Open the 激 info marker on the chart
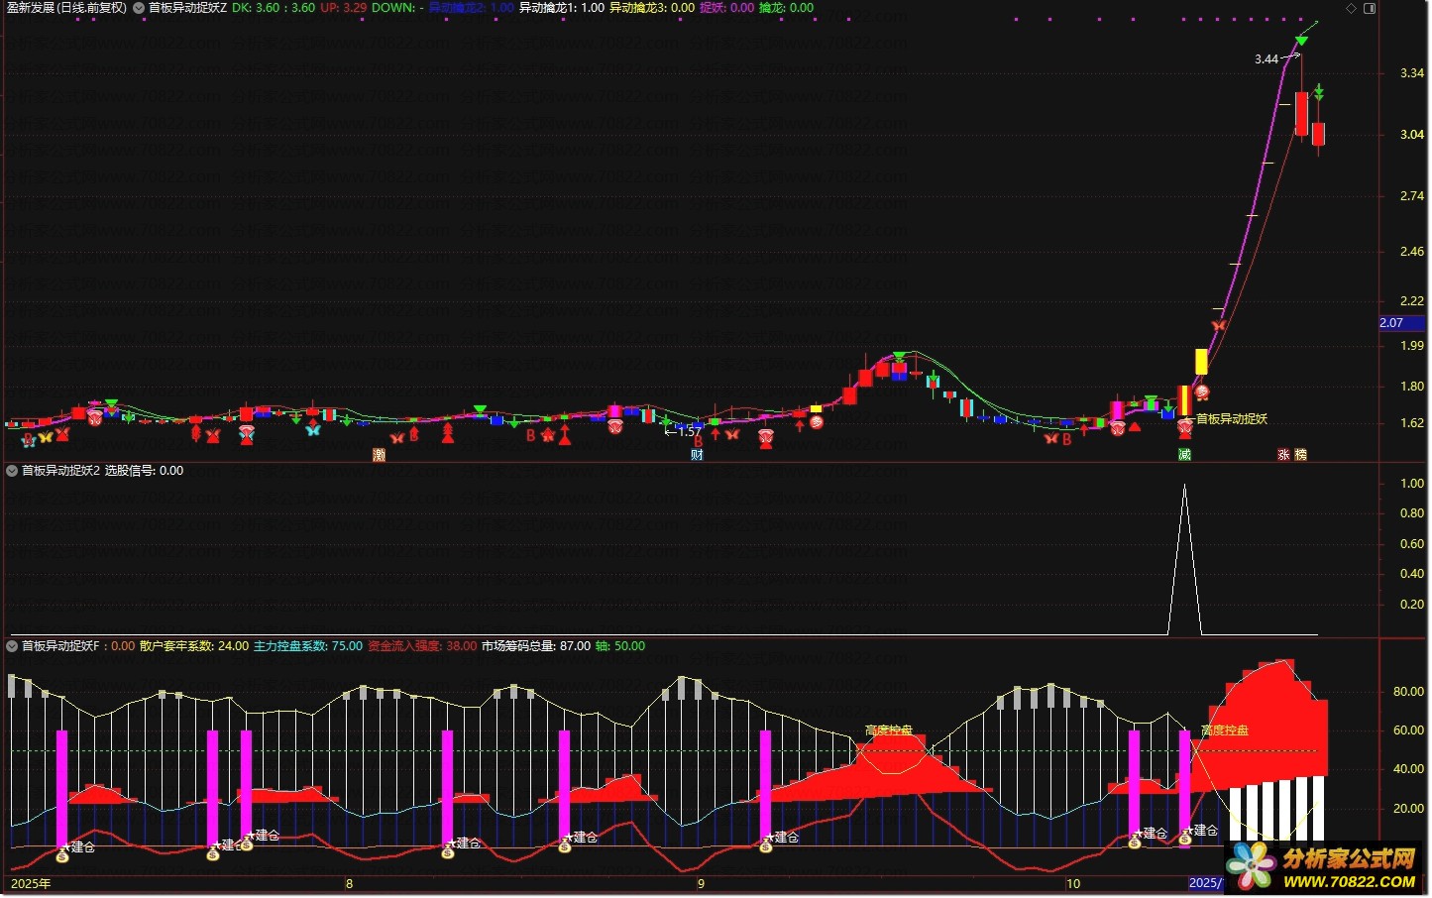Viewport: 1432px width, 898px height. coord(379,455)
